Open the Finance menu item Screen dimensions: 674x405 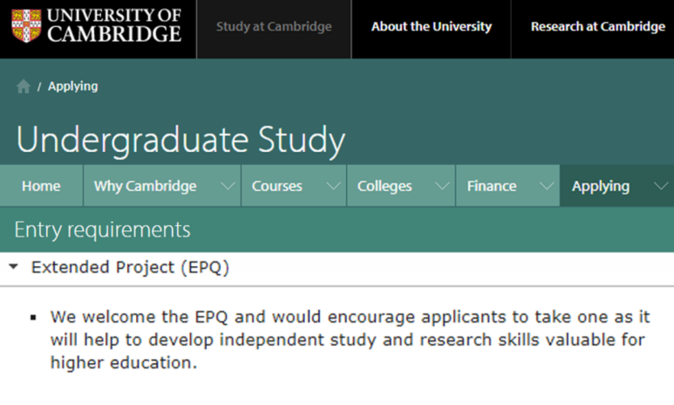point(492,186)
